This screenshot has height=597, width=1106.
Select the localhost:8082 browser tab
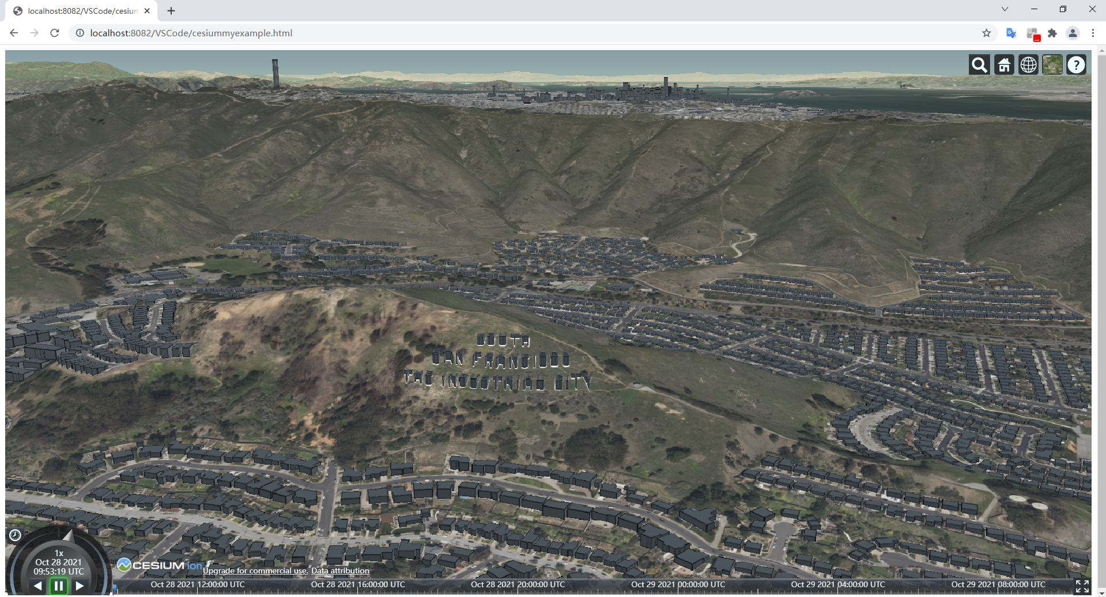point(81,11)
